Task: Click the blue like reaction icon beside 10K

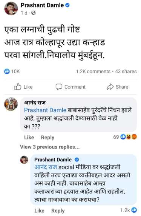Action: 7,71
